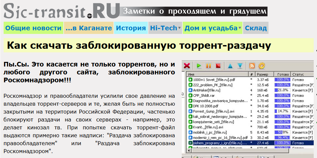Click the orange pause torrent icon
This screenshot has height=158, width=317.
(x=208, y=66)
